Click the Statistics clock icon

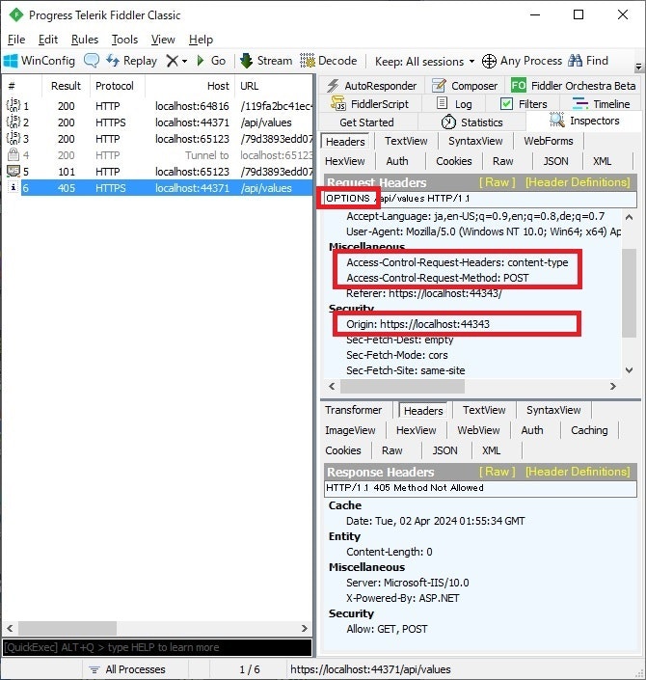tap(448, 122)
